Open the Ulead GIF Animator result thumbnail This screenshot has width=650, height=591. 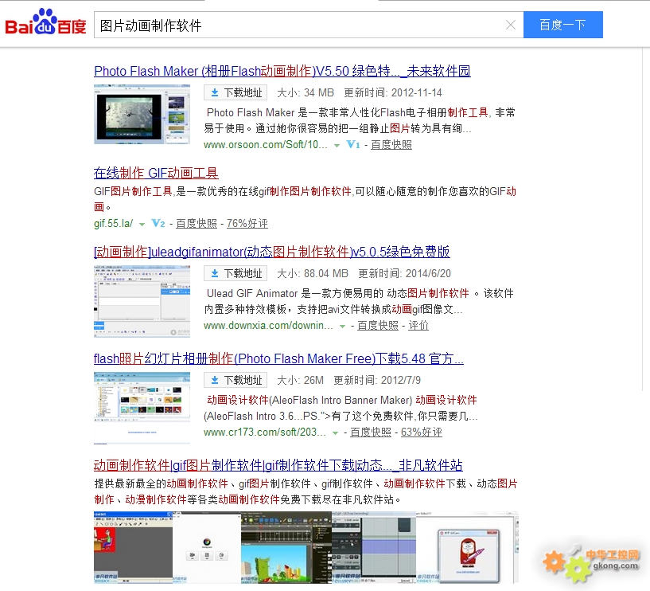tap(142, 301)
